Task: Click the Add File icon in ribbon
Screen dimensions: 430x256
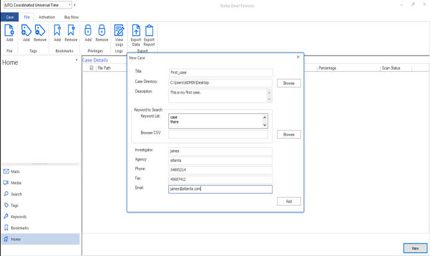Action: point(9,31)
